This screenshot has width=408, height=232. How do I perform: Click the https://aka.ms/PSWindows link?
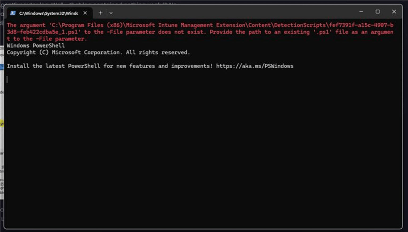pyautogui.click(x=255, y=66)
